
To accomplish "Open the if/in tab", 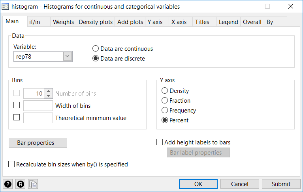I will pyautogui.click(x=36, y=22).
